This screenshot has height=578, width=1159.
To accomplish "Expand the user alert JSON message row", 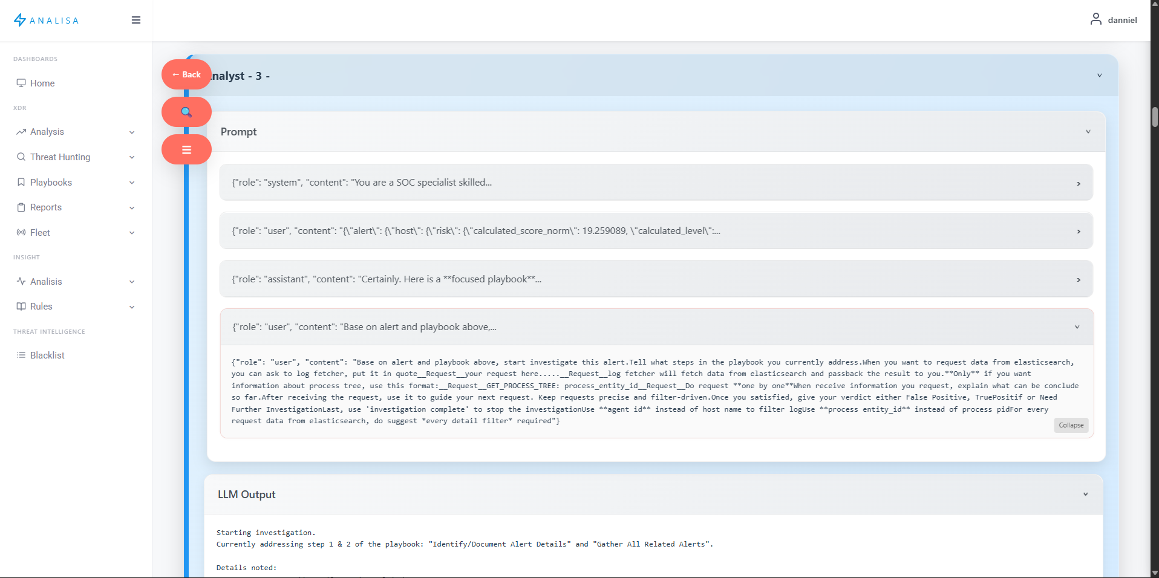I will click(x=656, y=231).
